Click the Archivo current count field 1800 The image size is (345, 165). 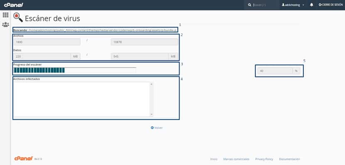(47, 42)
